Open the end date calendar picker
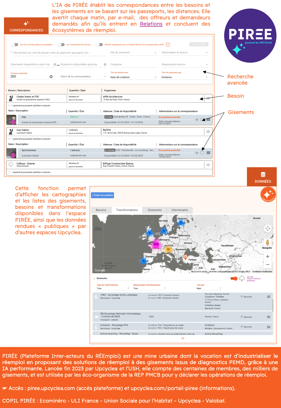The width and height of the screenshot is (281, 408). tap(105, 65)
